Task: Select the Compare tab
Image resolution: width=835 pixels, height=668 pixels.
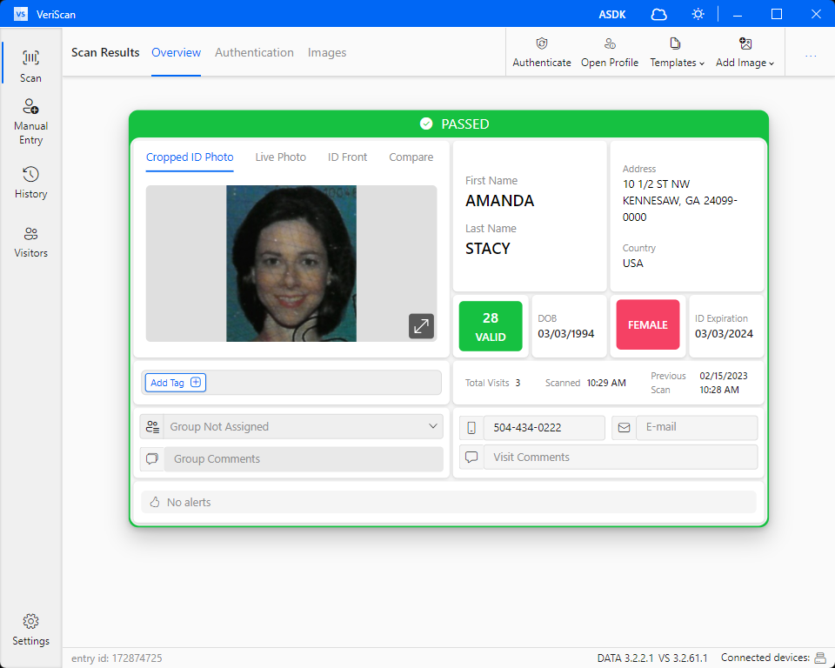Action: point(411,157)
